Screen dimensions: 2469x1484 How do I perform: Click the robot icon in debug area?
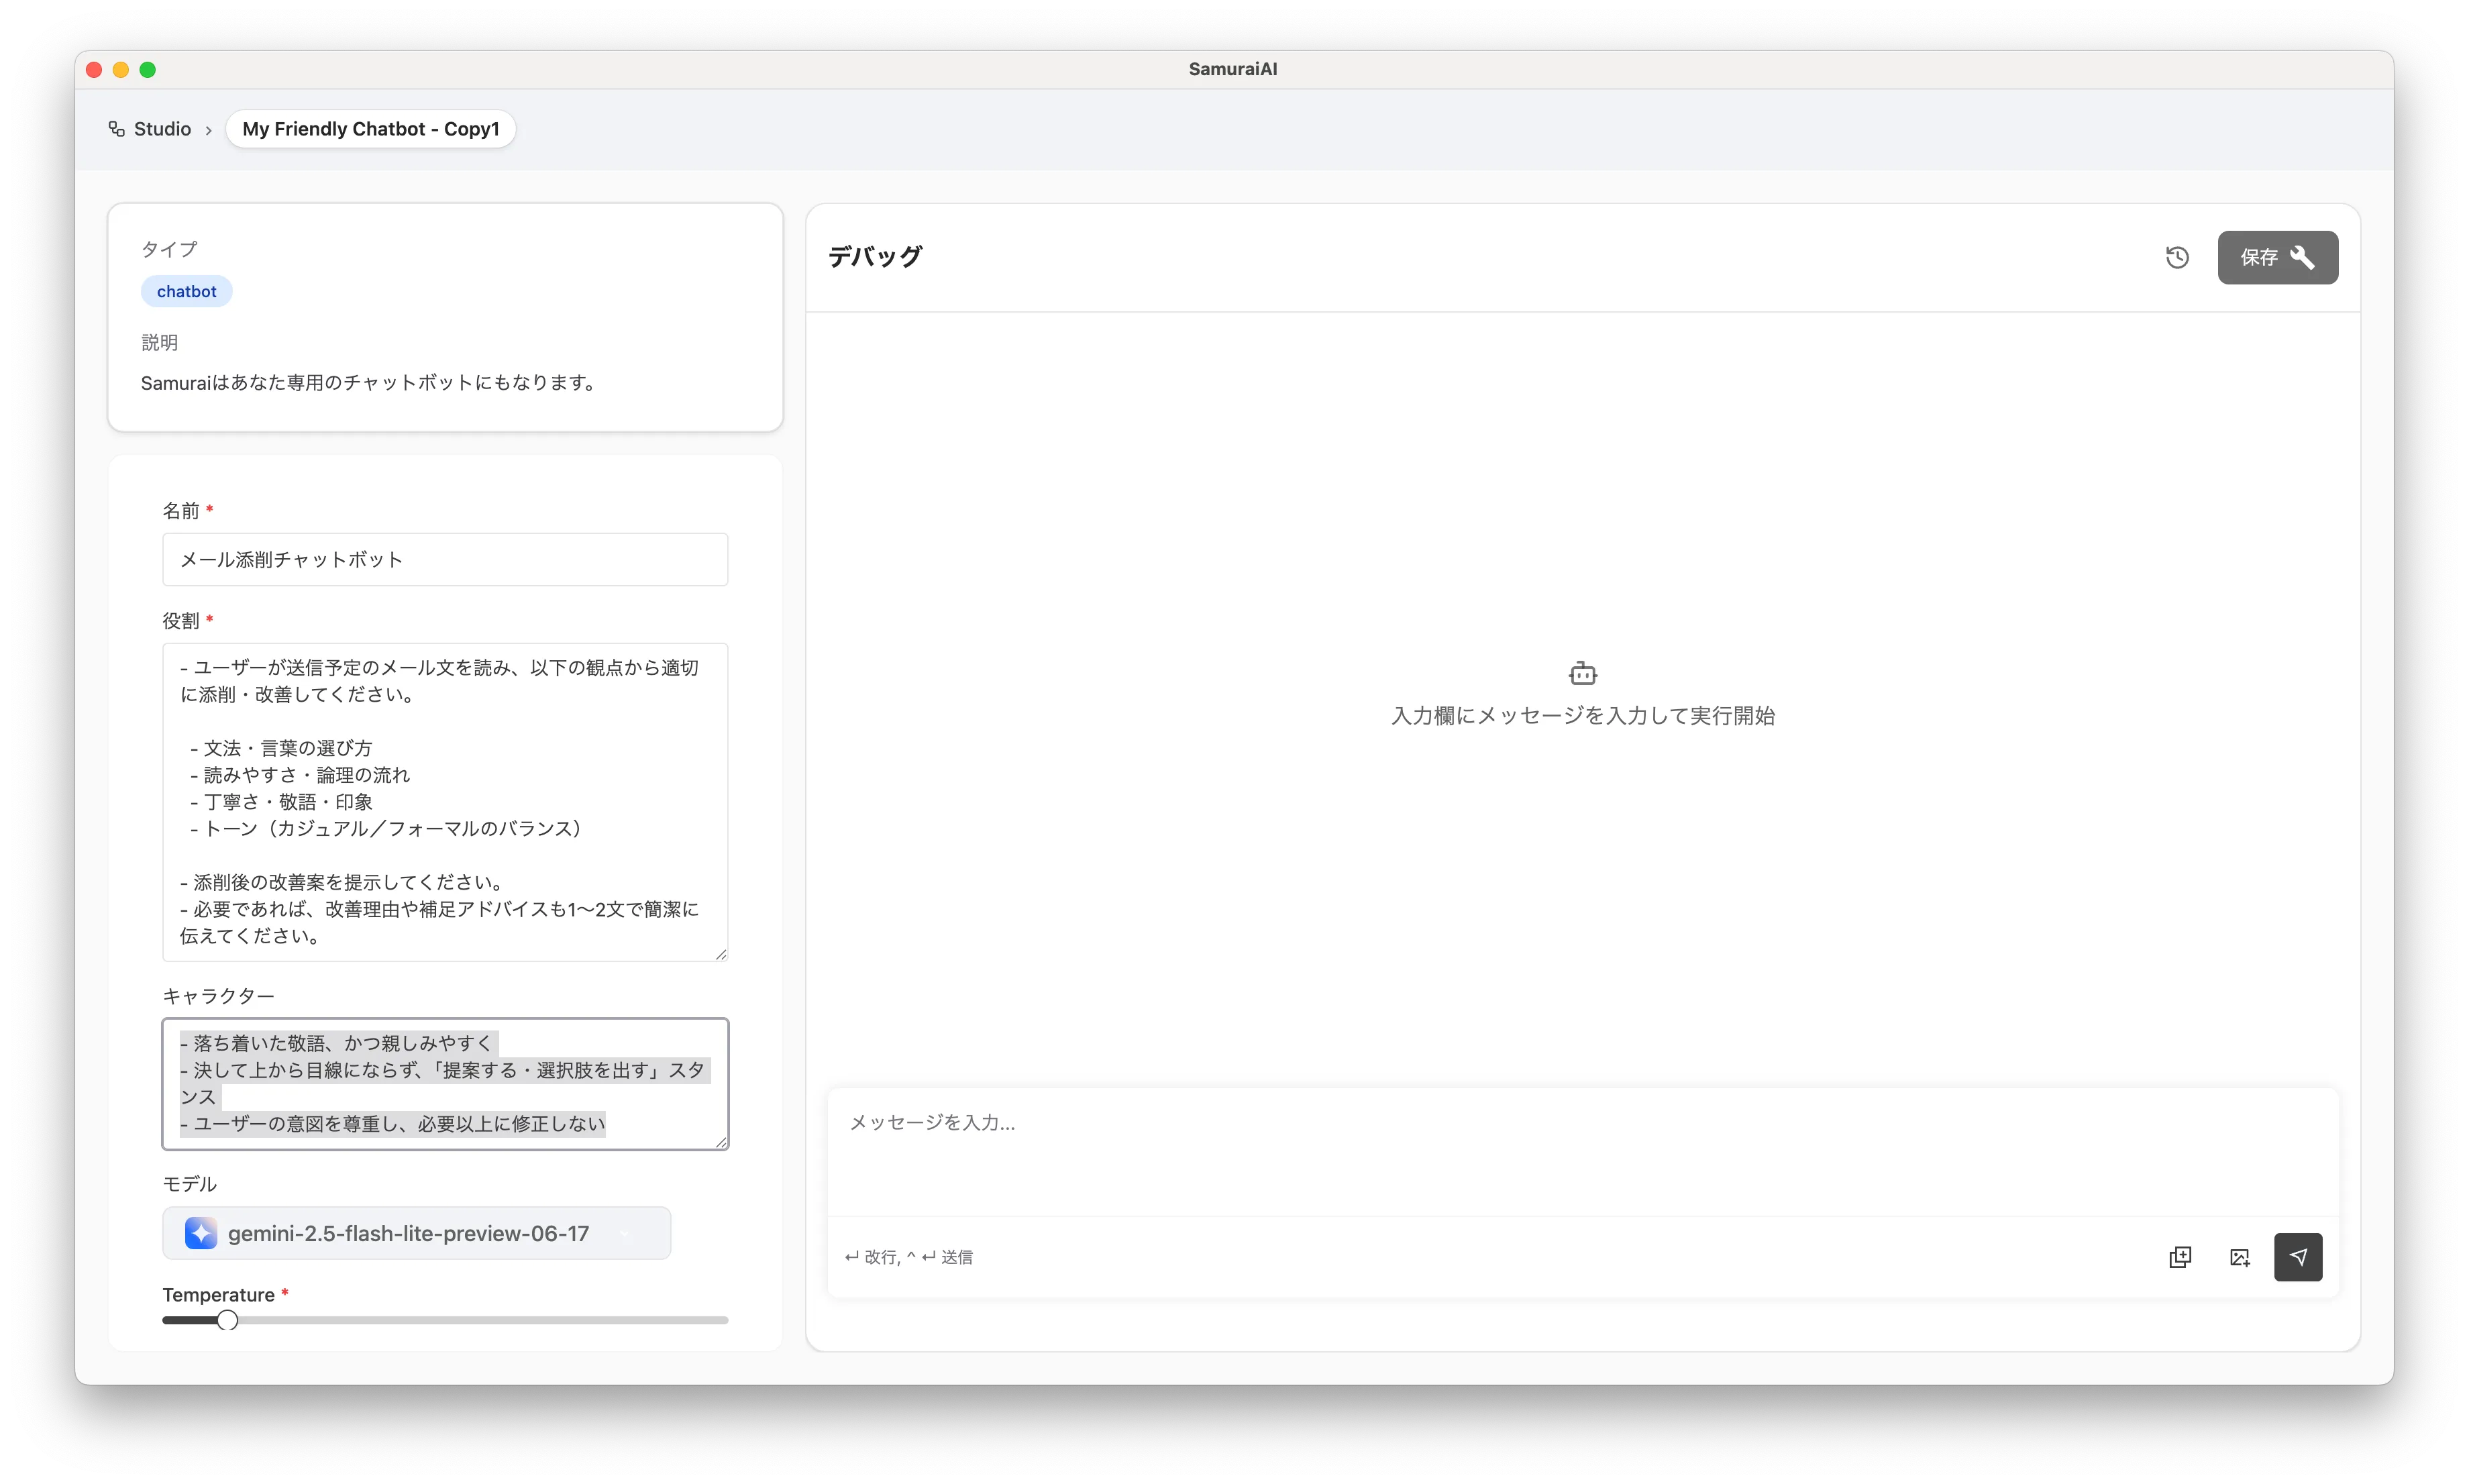point(1582,673)
